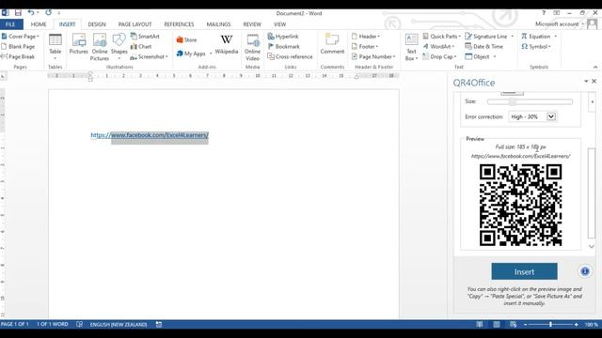Zoom out with the minus button
Viewport: 602px width, 338px height.
tap(526, 324)
